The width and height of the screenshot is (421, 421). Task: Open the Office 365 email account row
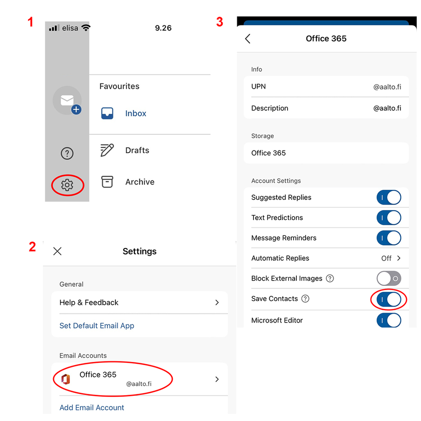[x=138, y=379]
